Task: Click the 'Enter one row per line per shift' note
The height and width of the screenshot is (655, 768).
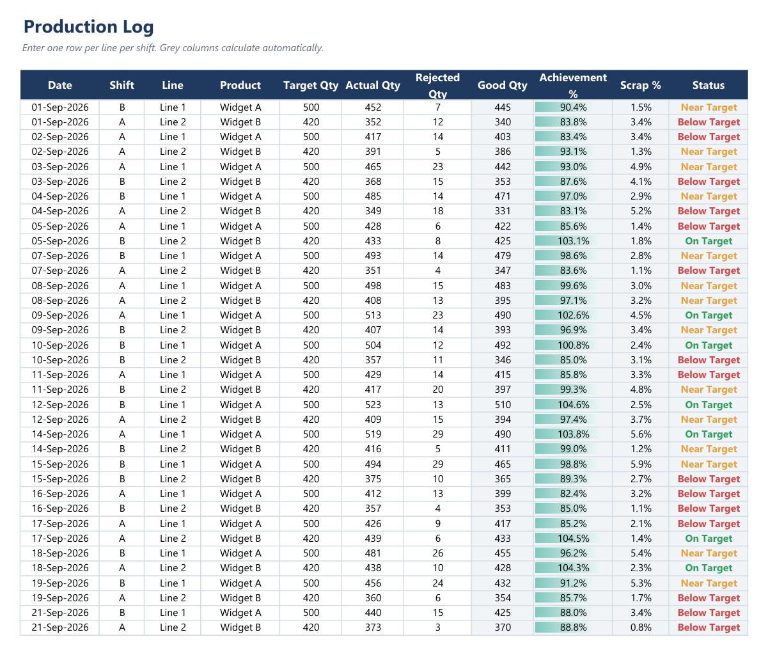Action: point(173,48)
